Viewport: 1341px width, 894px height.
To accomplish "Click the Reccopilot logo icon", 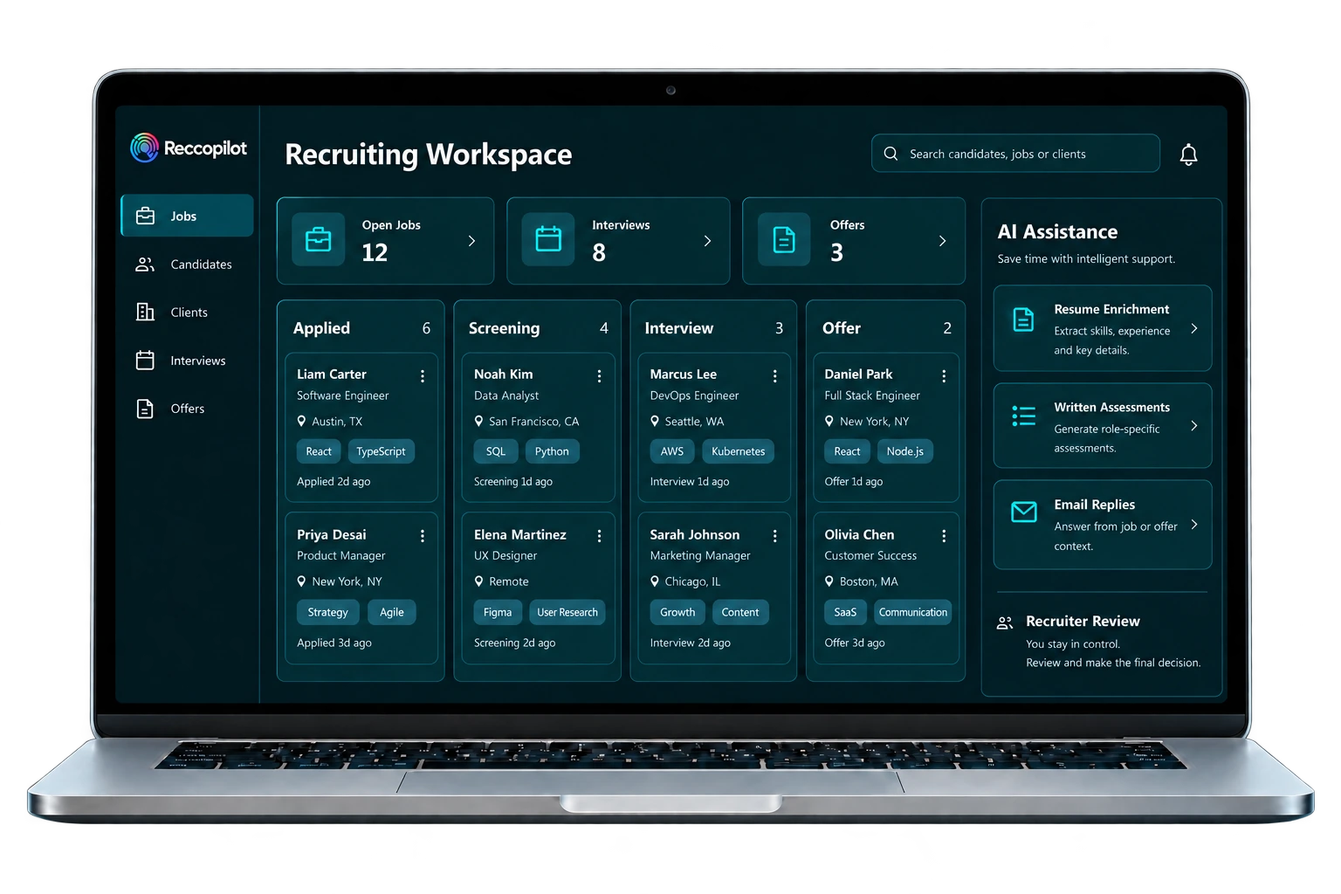I will coord(144,148).
